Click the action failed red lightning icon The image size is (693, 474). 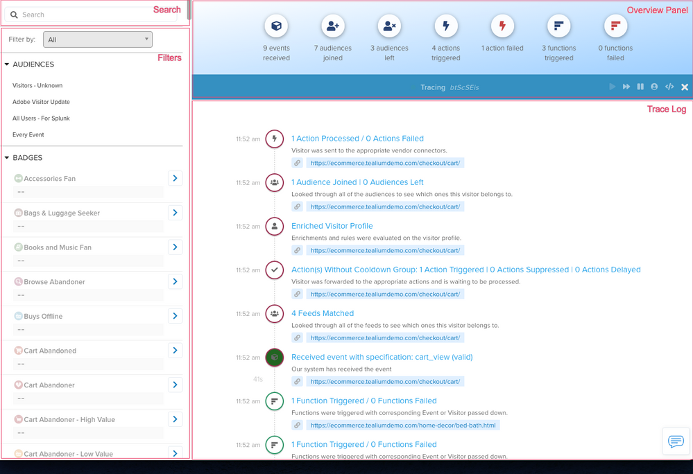[x=502, y=26]
